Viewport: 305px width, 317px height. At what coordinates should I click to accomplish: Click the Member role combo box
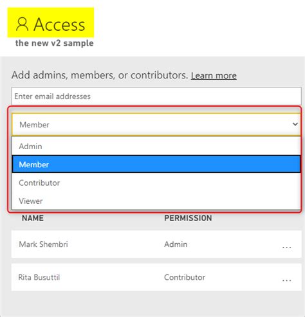(156, 125)
